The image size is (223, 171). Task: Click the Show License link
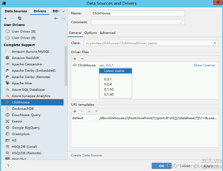tap(204, 65)
